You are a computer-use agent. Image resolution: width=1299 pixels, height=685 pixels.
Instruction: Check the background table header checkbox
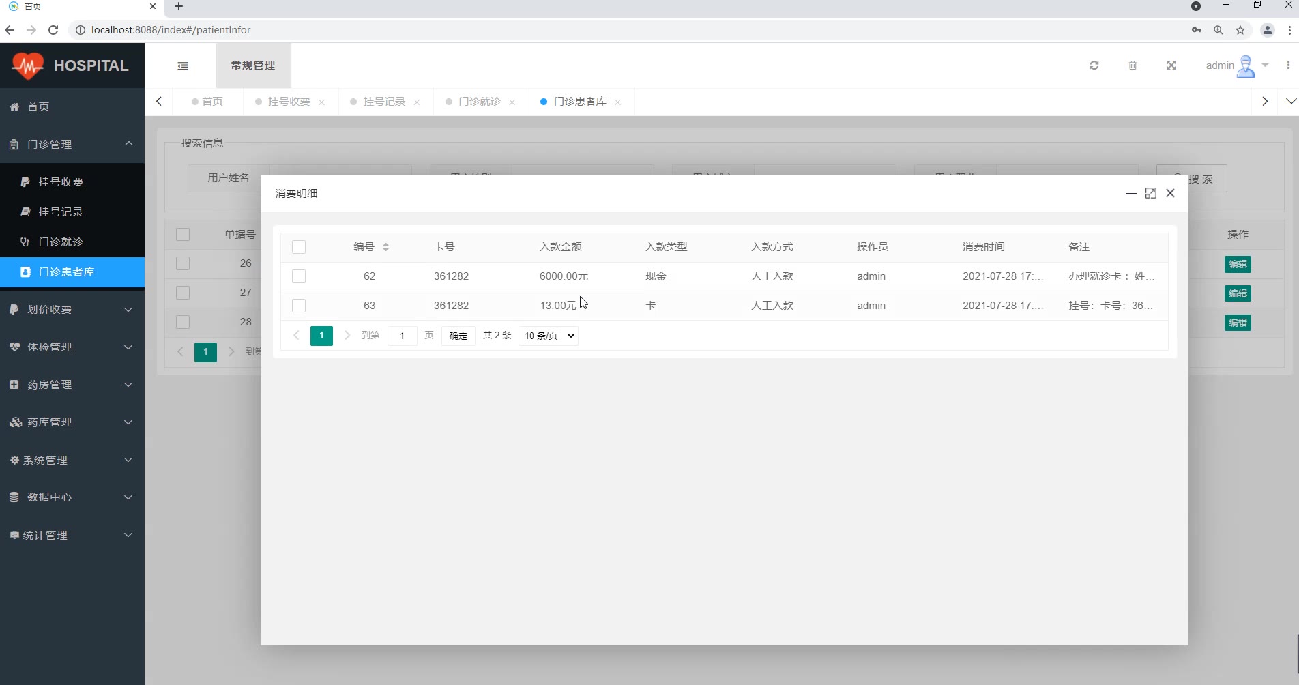tap(183, 235)
